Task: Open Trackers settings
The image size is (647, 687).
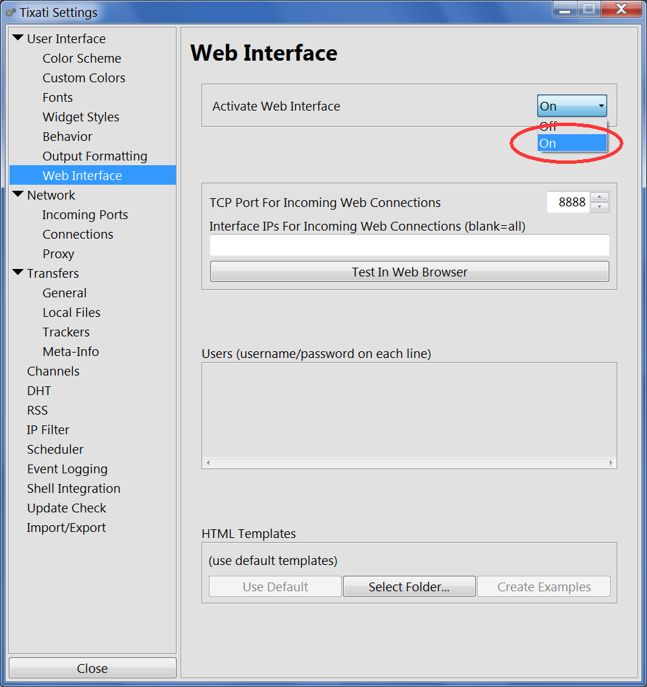Action: coord(65,332)
